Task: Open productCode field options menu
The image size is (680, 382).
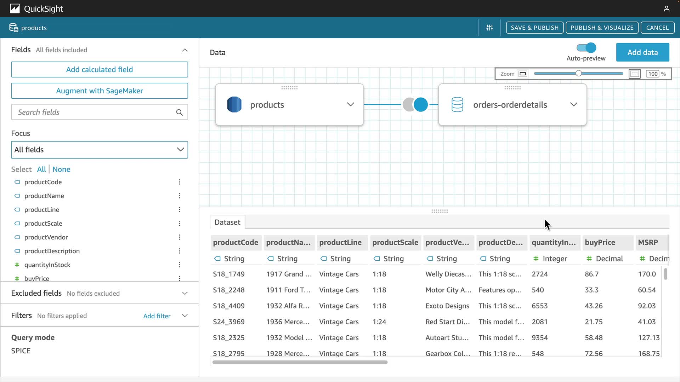Action: (x=180, y=182)
